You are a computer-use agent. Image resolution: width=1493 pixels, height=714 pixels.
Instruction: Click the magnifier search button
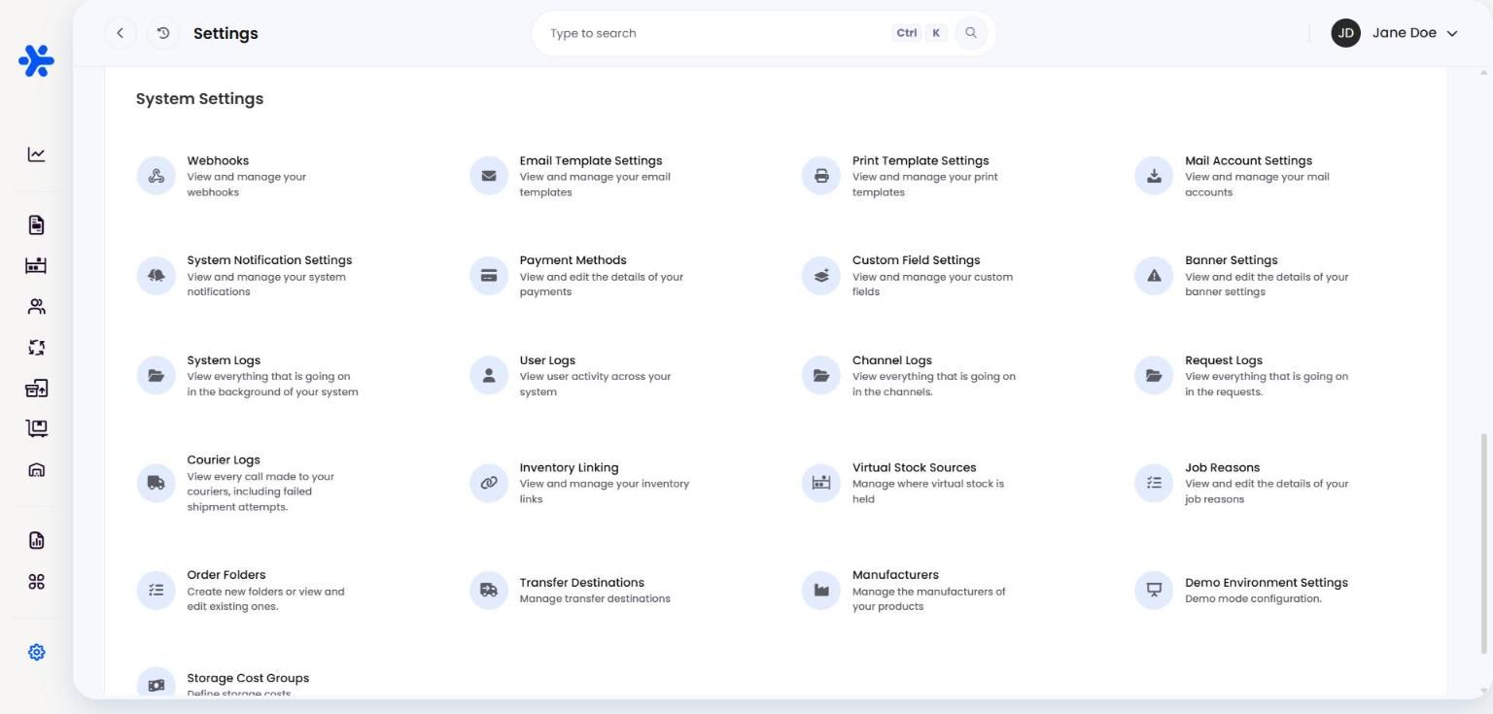tap(970, 33)
